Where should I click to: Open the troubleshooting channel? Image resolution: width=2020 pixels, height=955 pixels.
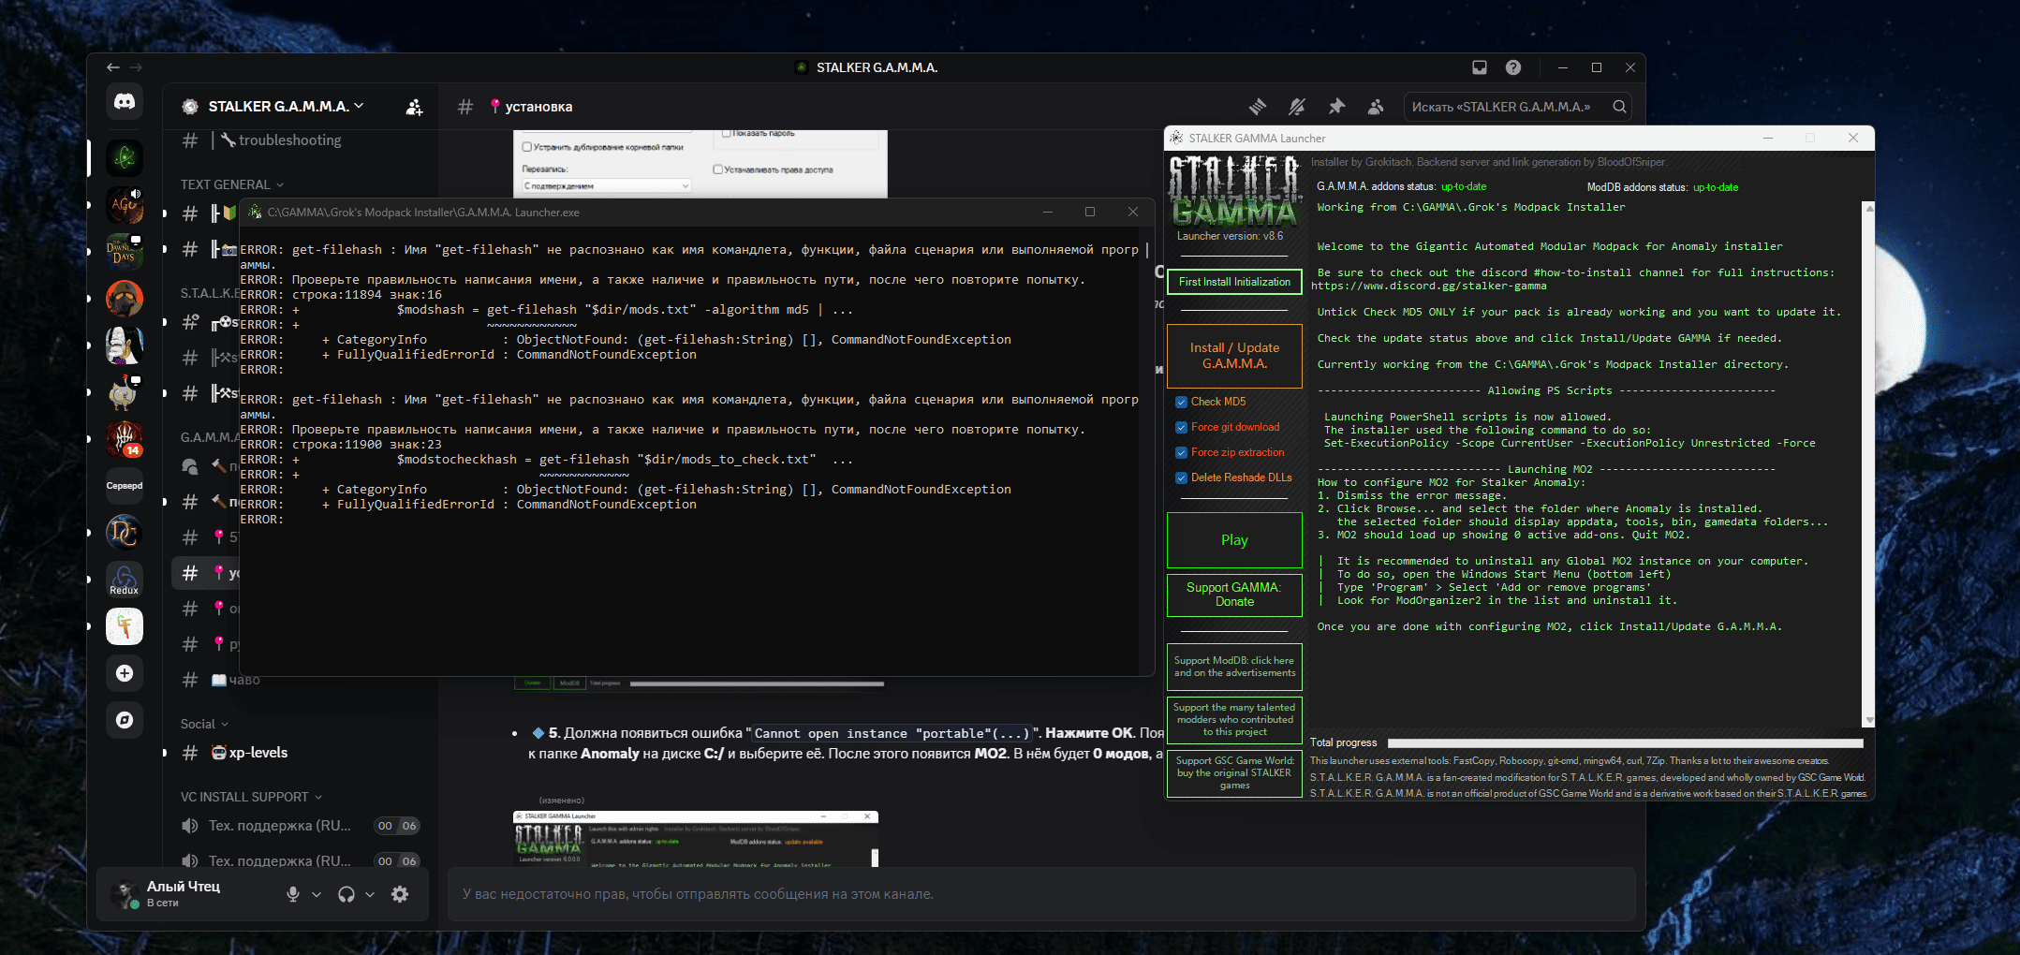click(x=290, y=140)
